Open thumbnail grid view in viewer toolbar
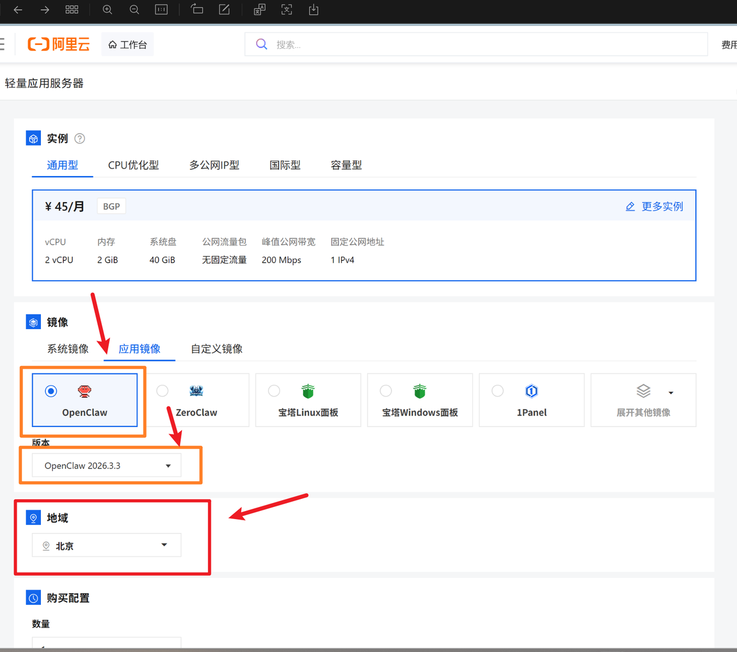The image size is (737, 652). click(72, 10)
